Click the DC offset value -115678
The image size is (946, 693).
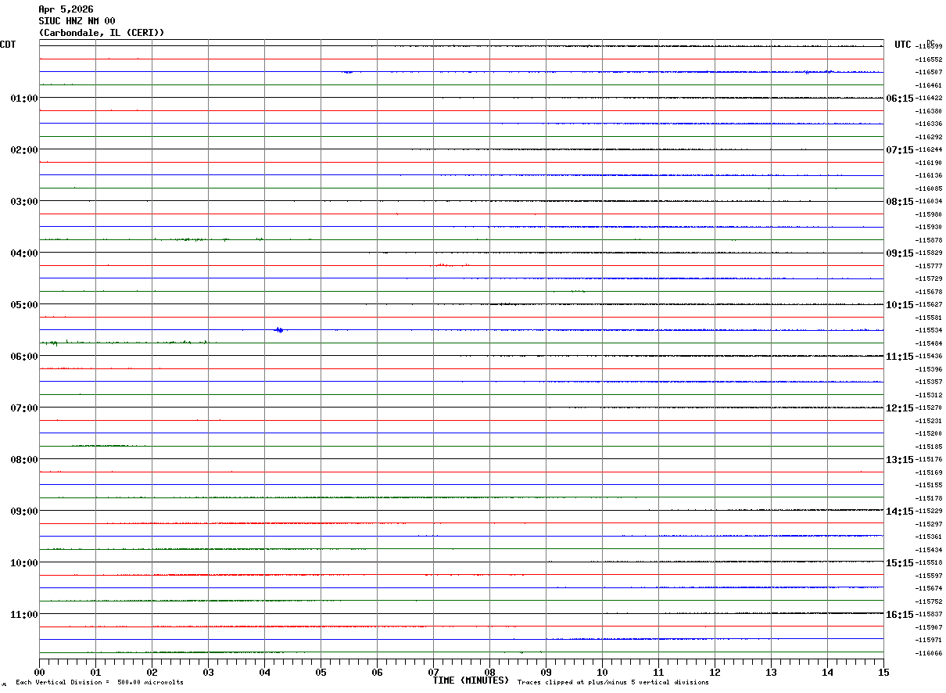point(929,292)
